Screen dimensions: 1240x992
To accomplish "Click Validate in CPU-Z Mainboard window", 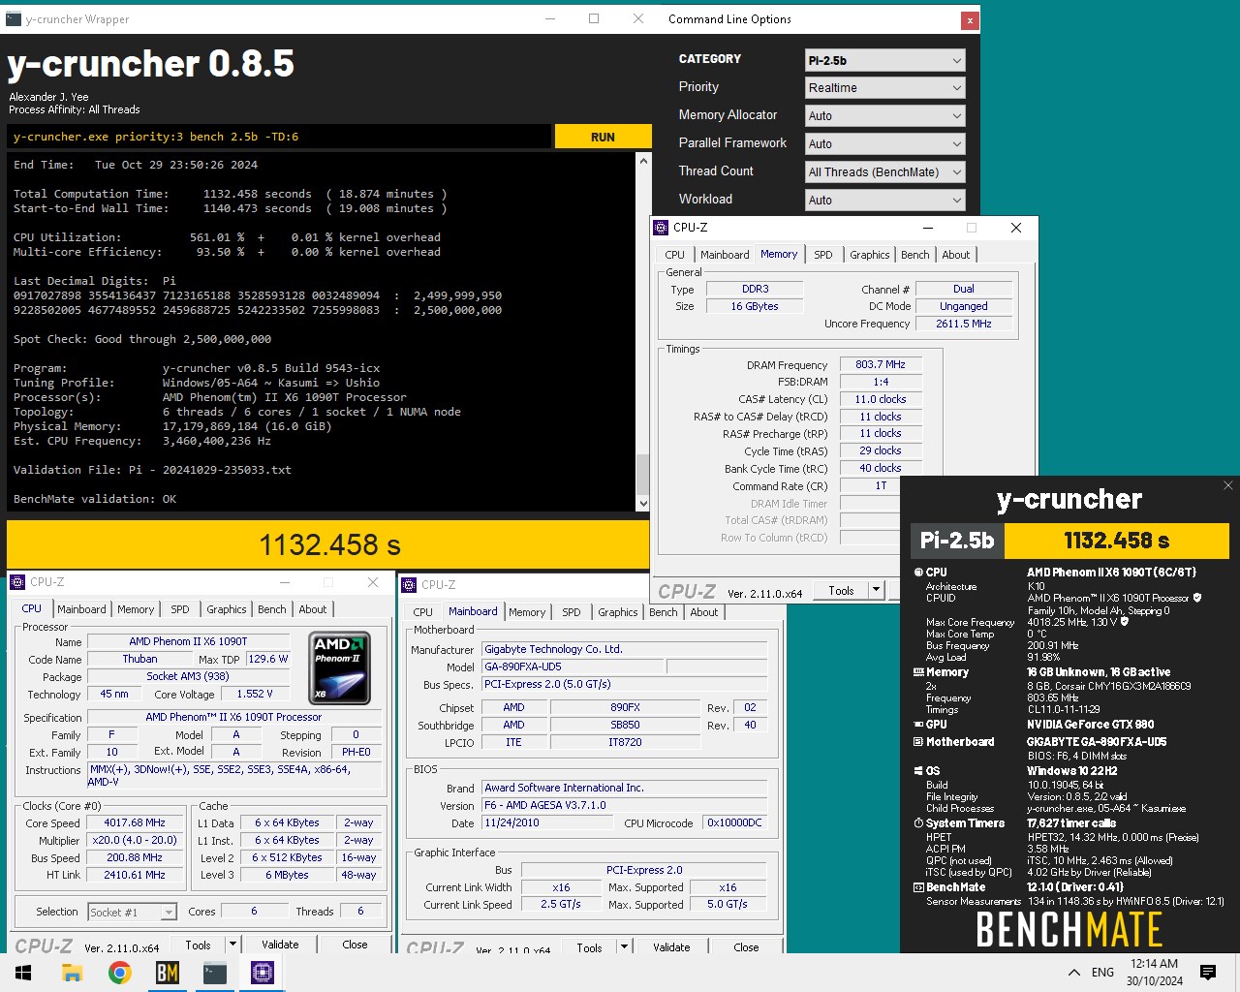I will point(671,947).
